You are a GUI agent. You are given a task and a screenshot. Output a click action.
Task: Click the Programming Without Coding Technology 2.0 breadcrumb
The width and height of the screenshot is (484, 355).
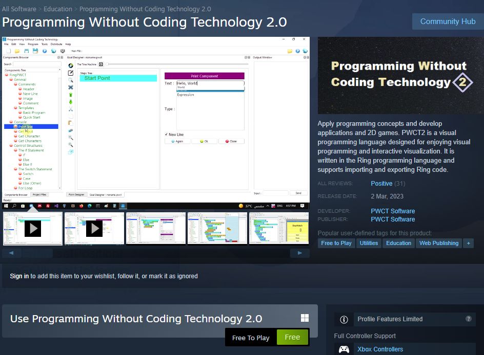click(145, 9)
